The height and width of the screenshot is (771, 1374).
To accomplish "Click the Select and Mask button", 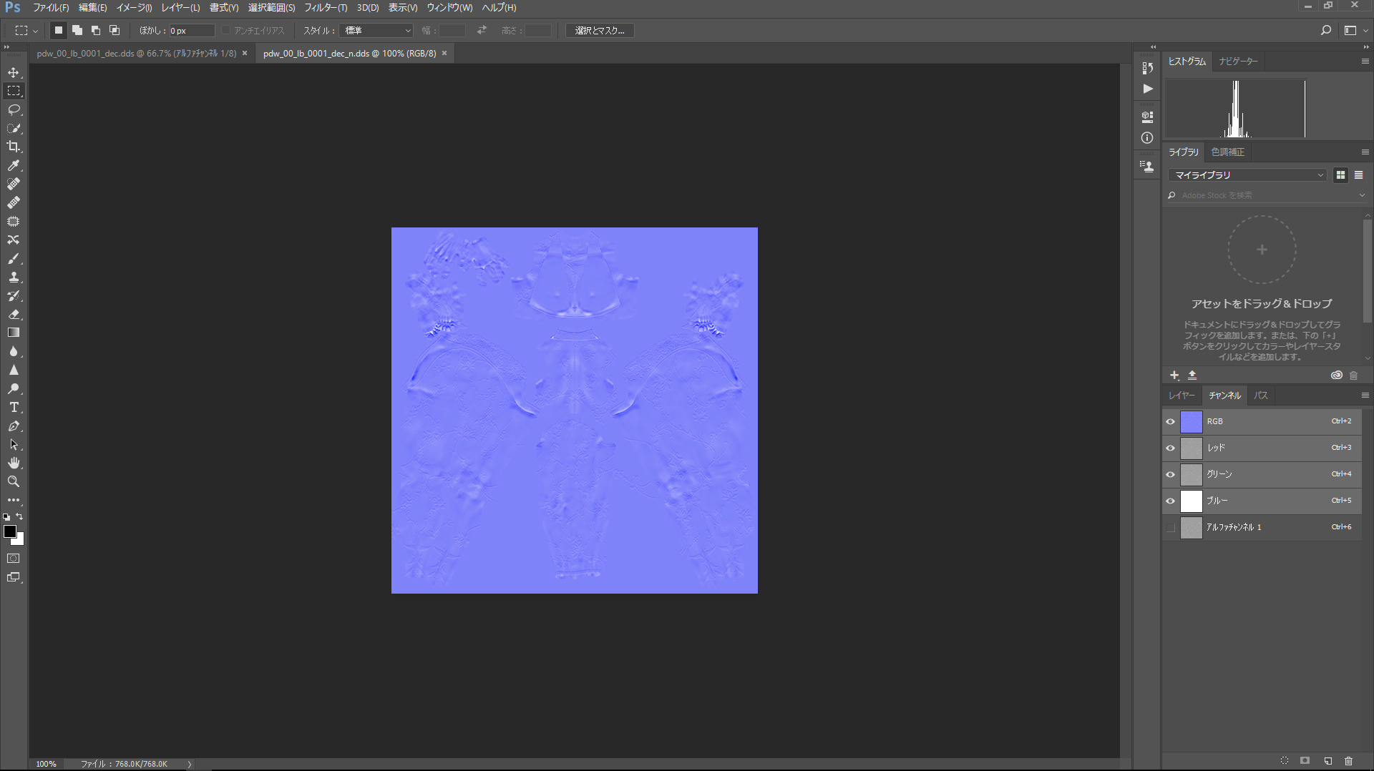I will click(600, 31).
